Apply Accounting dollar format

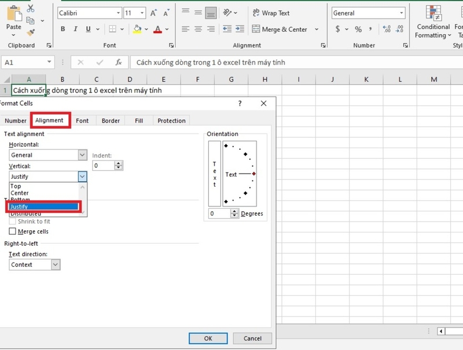click(338, 29)
